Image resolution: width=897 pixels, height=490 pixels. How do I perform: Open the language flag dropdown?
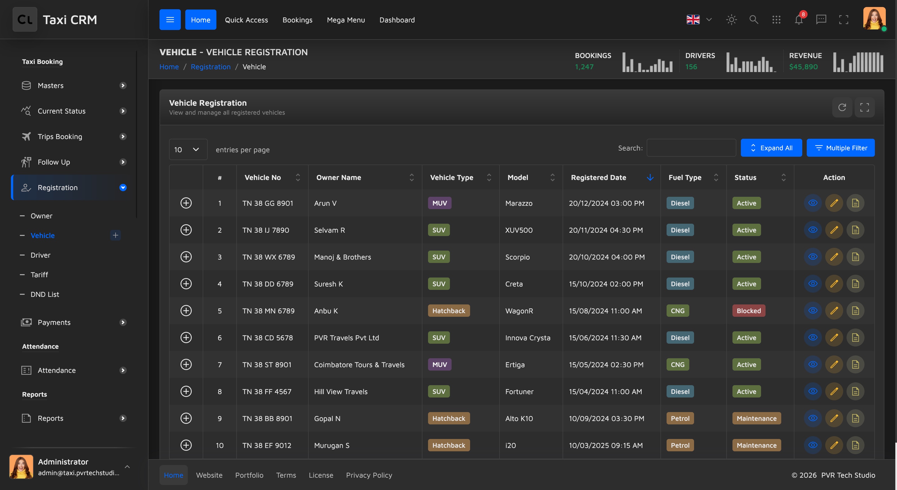699,20
